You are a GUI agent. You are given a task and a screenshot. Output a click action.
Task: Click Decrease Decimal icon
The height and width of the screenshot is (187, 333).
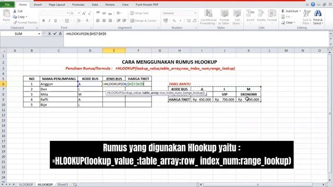(194, 21)
